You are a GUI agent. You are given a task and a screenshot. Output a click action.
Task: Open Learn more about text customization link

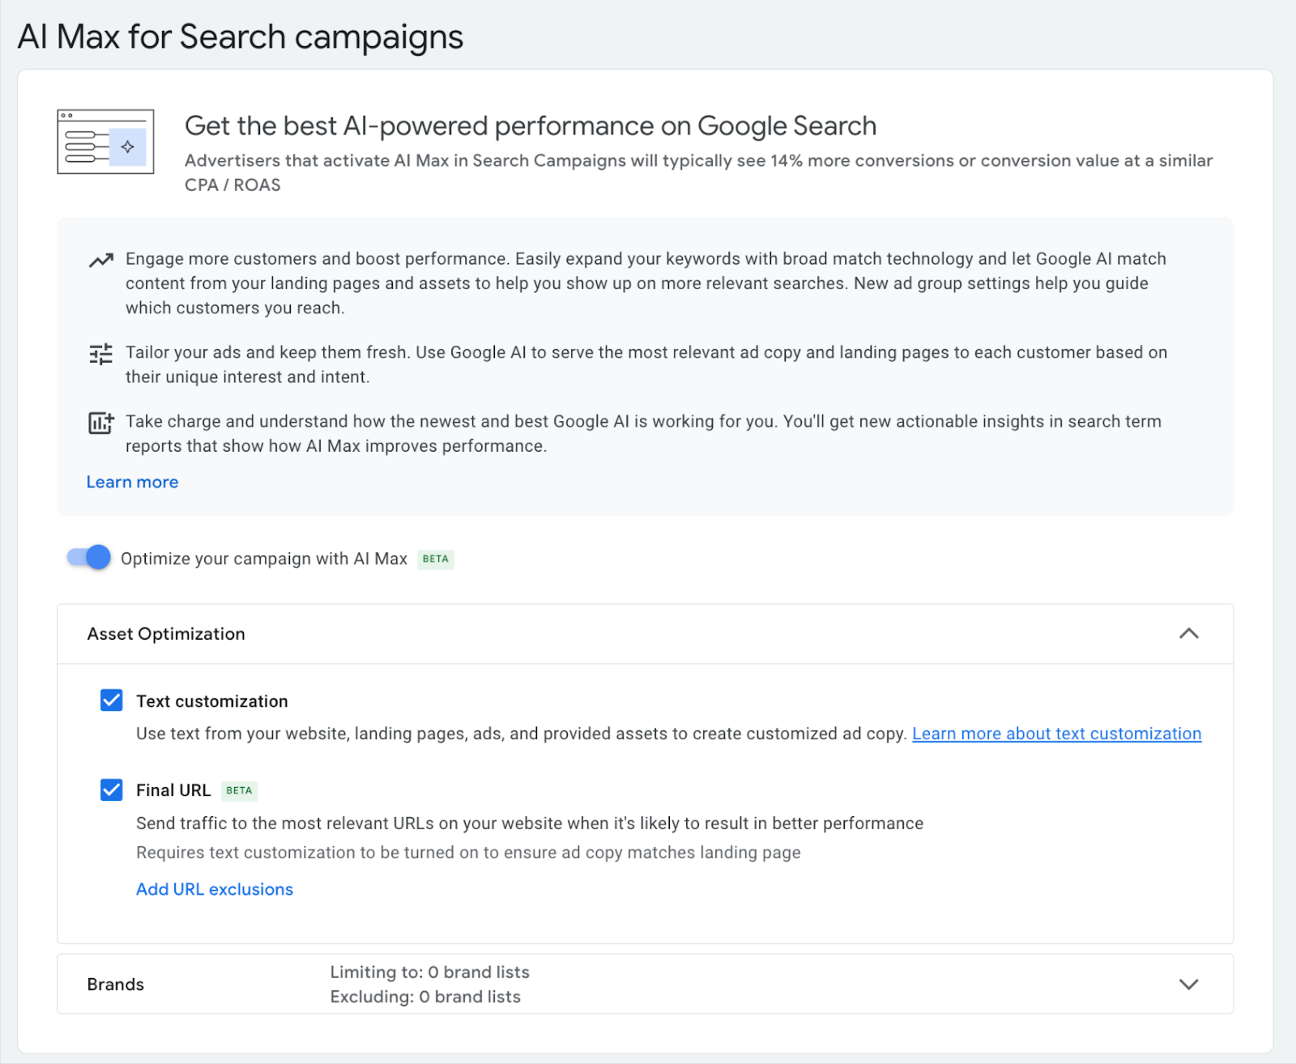pos(1057,734)
